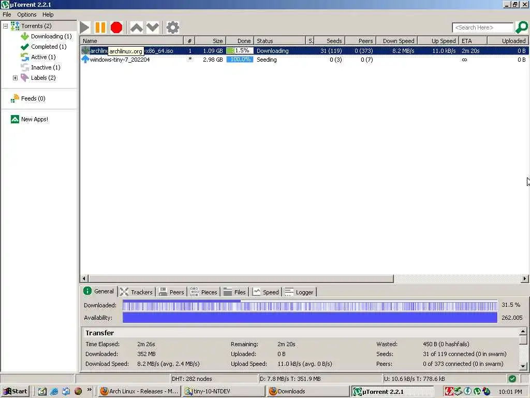Sort by the Seeds column header
Screen dimensions: 530x398
330,40
